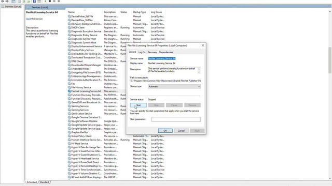The image size is (332, 186).
Task: Click the gear icon beside Fax
Action: [69, 84]
